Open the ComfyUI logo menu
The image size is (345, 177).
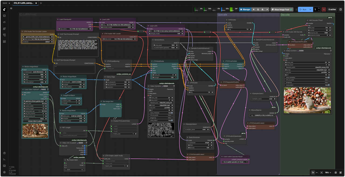tap(4, 9)
